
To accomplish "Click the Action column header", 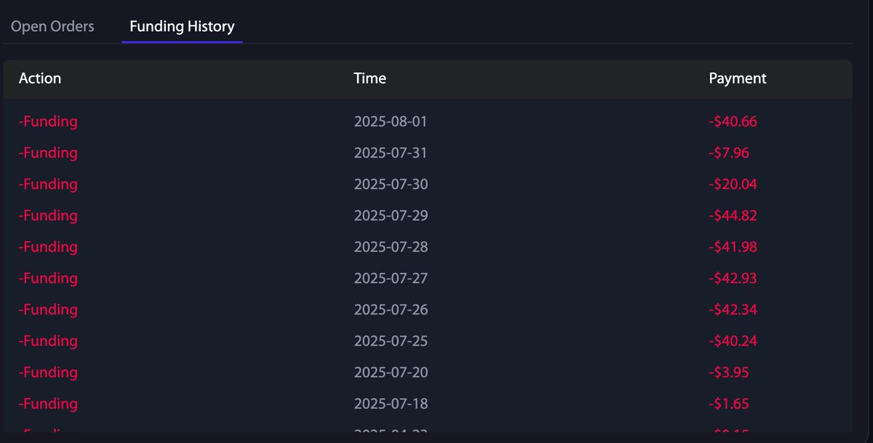I will point(40,78).
